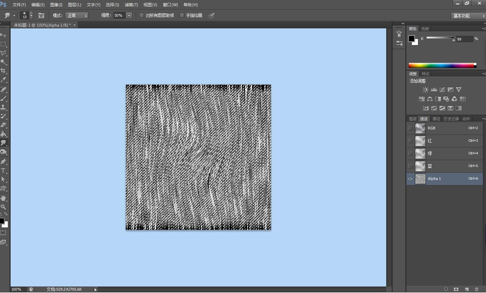
Task: Delete current channel with trash icon
Action: (476, 289)
